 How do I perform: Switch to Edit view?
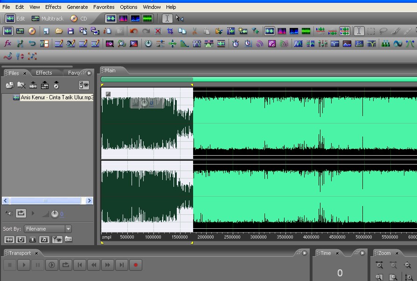(15, 19)
